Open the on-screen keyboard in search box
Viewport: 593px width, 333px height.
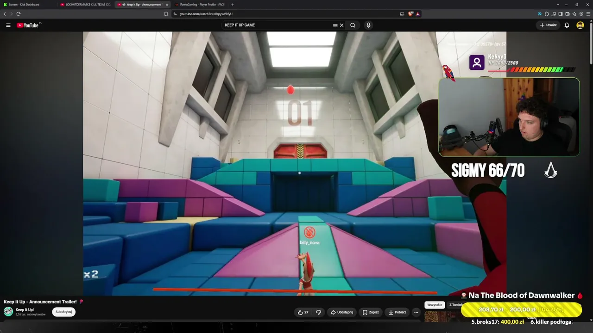[x=335, y=25]
